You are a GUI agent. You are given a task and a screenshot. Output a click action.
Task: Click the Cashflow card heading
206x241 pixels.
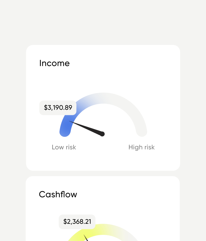pyautogui.click(x=58, y=194)
